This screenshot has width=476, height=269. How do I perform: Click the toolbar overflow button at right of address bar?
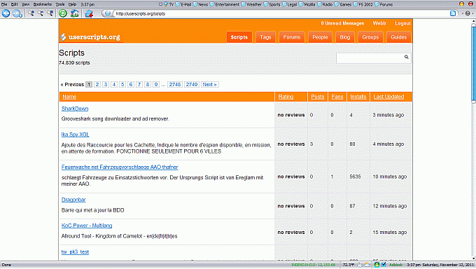tap(467, 13)
